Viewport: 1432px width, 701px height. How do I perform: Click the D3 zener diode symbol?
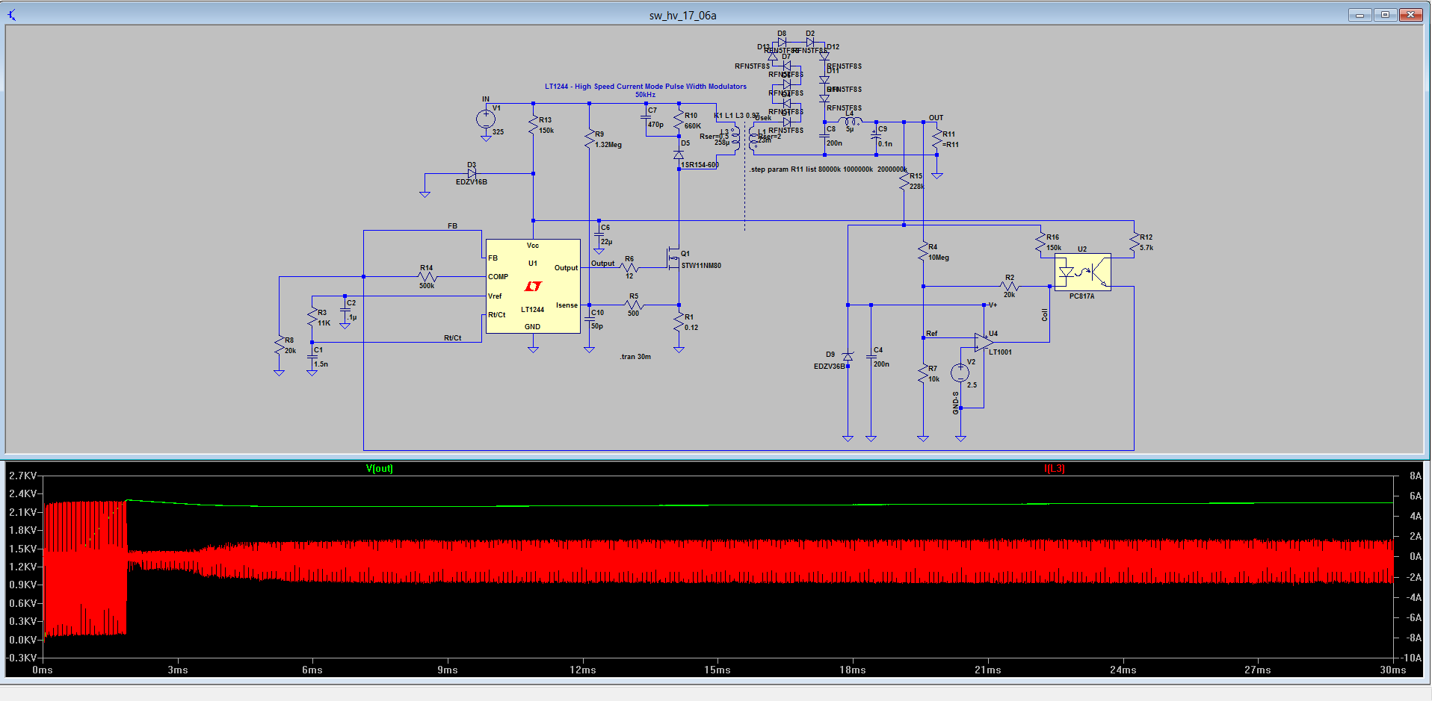(x=472, y=173)
